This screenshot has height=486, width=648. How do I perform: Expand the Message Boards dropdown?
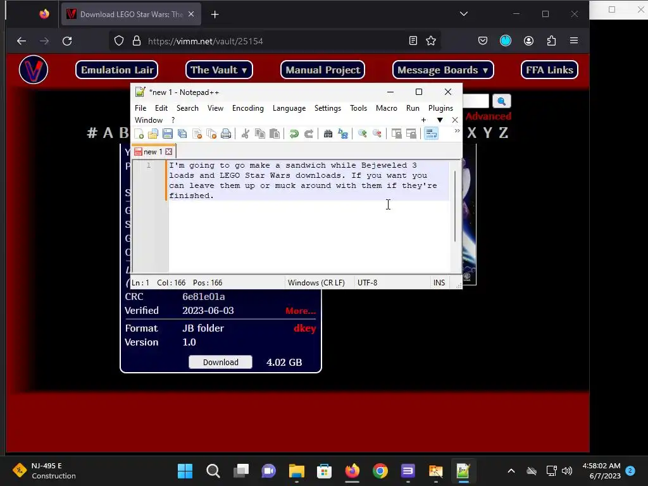coord(442,70)
